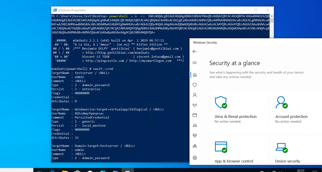Go back in Windows Security
The image size is (322, 172).
tap(195, 52)
